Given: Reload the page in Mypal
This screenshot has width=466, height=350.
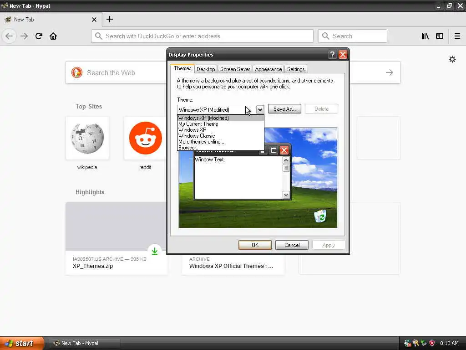Looking at the screenshot, I should (39, 36).
